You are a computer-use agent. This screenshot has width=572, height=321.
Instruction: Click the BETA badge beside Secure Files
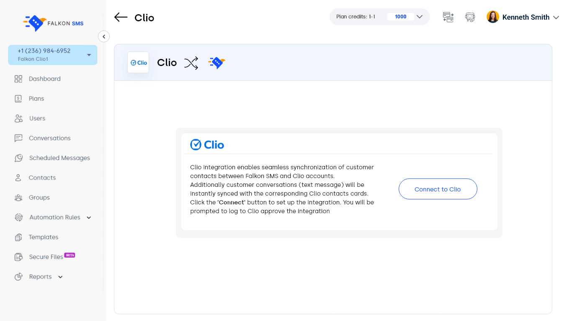click(x=70, y=255)
